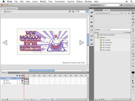Image resolution: width=135 pixels, height=101 pixels.
Task: Toggle lock dot of Buttons layer
Action: pyautogui.click(x=20, y=83)
